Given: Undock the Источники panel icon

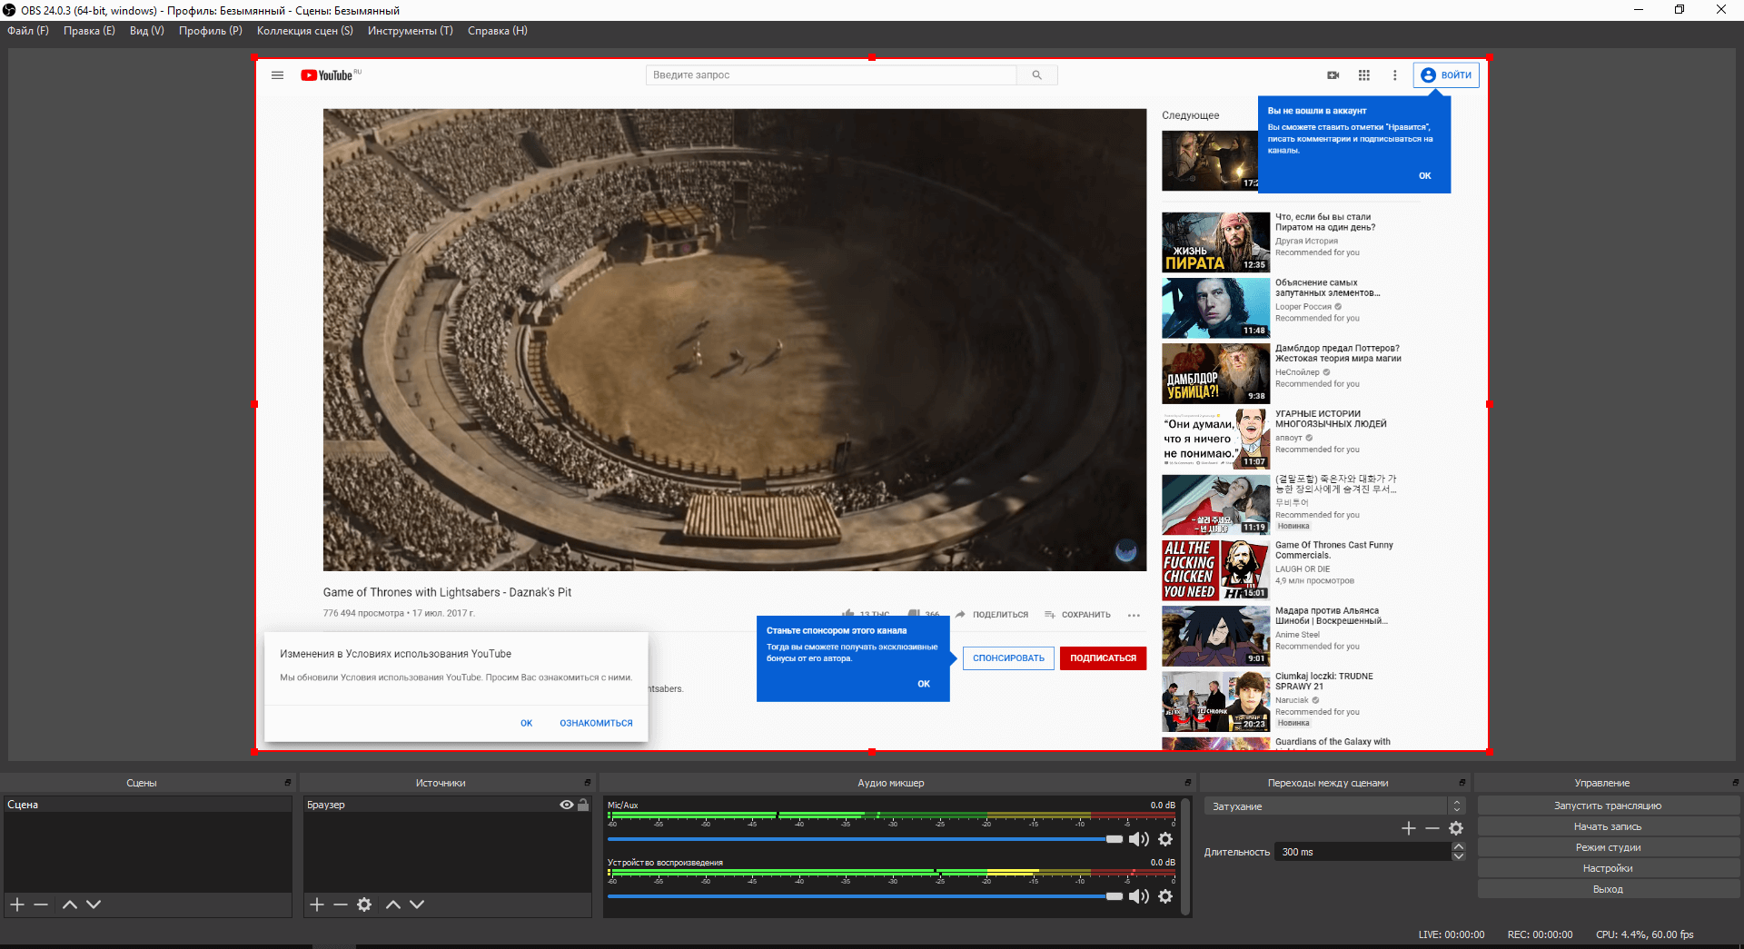Looking at the screenshot, I should (x=588, y=783).
